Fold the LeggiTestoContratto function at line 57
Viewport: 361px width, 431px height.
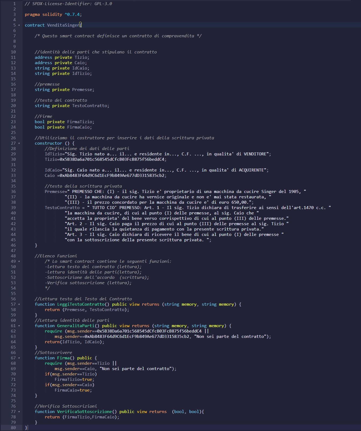(19, 304)
